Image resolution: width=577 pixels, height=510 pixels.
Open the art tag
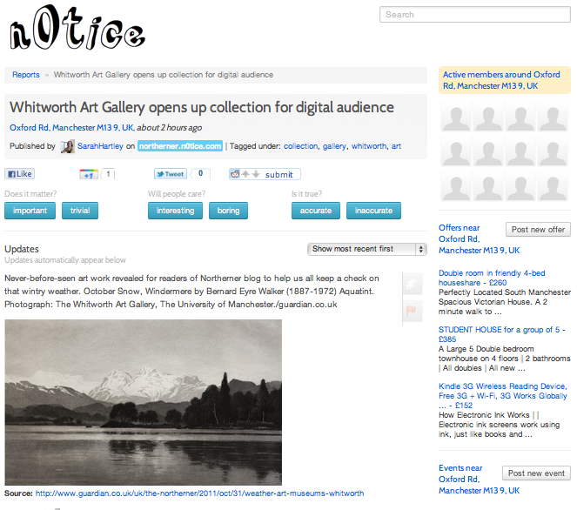(396, 146)
